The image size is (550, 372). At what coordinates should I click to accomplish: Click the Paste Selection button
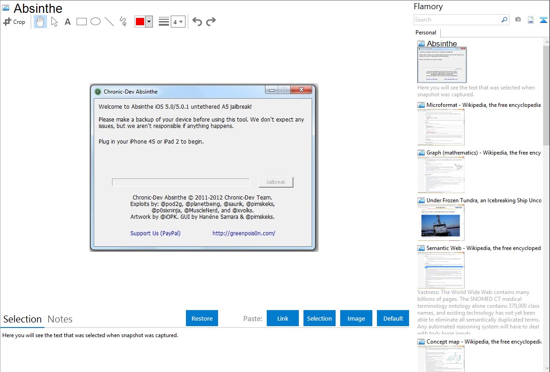(319, 318)
